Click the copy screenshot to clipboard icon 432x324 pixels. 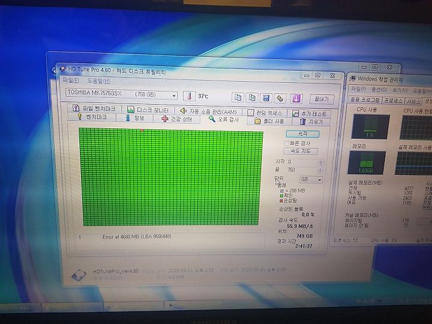pos(252,98)
